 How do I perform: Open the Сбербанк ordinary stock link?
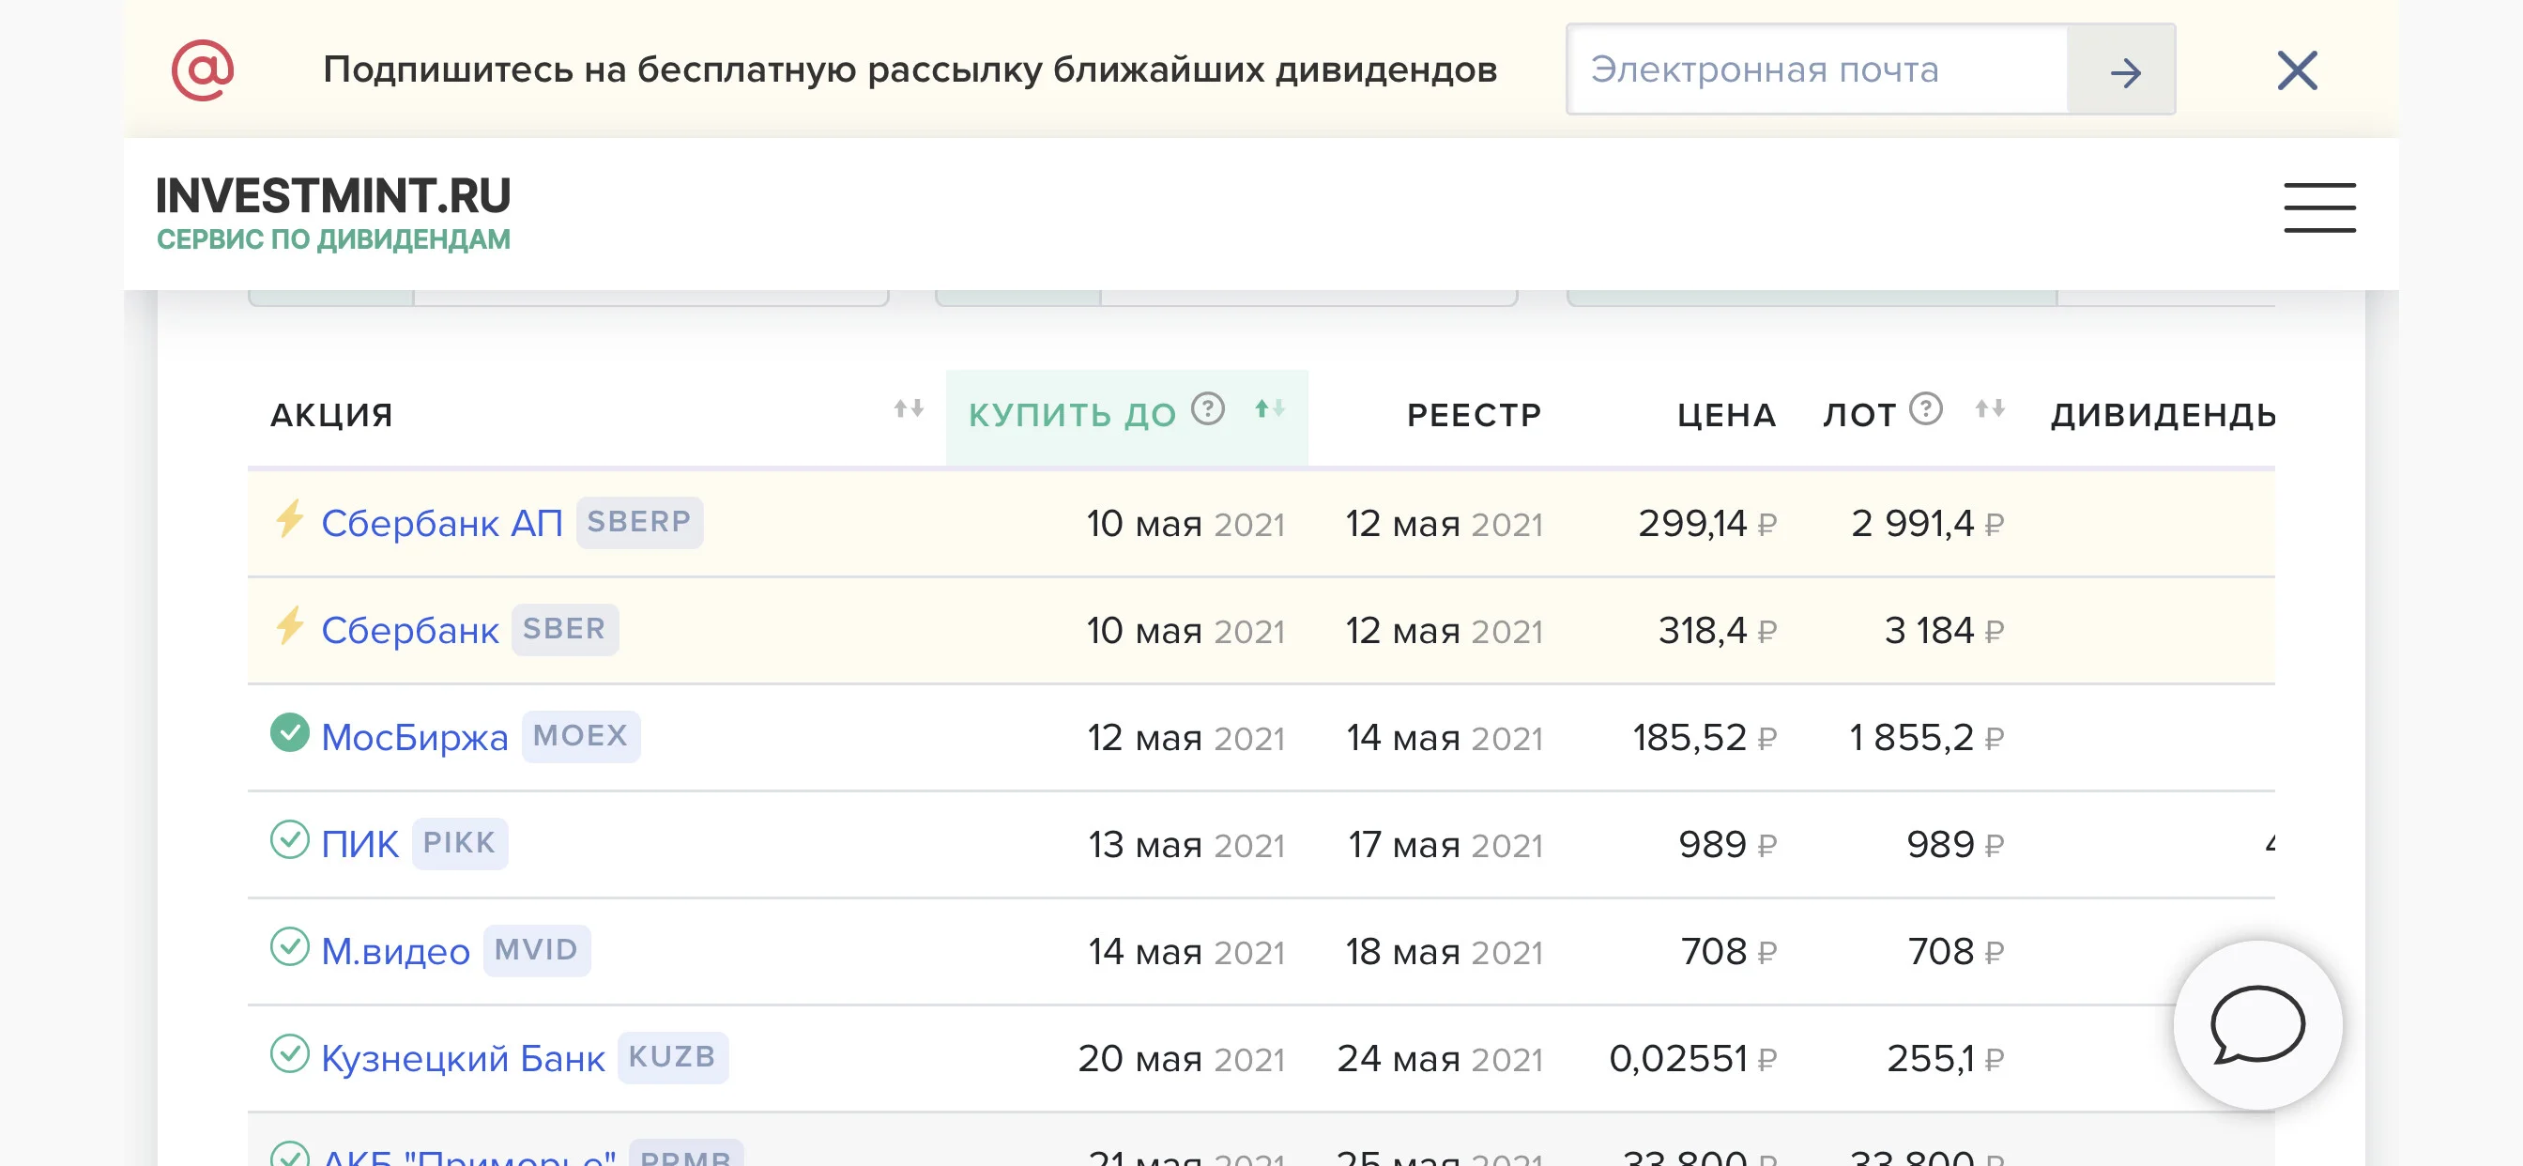tap(409, 630)
